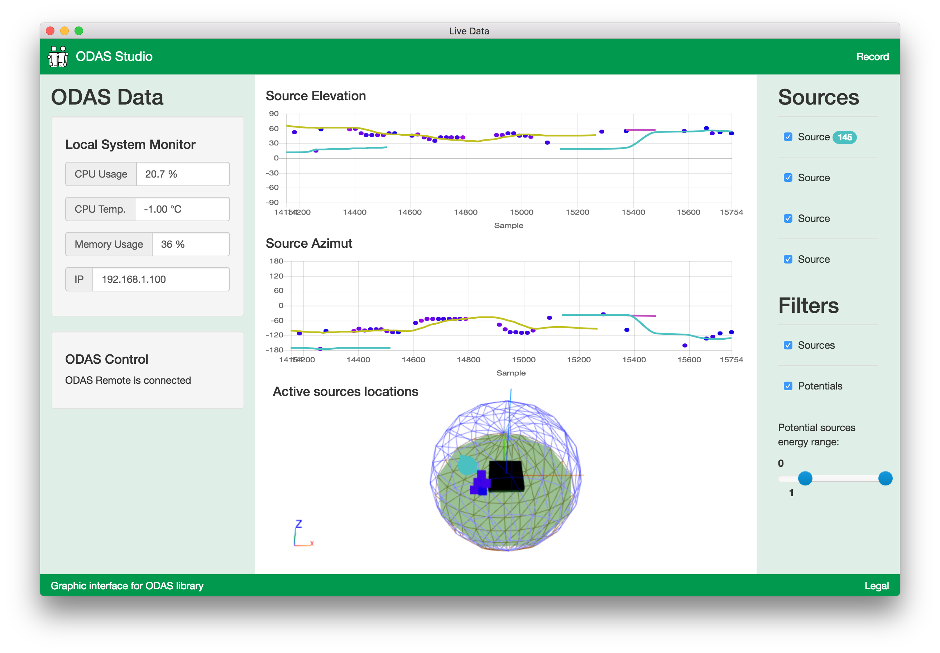Click the teal source marker on sphere

click(467, 465)
